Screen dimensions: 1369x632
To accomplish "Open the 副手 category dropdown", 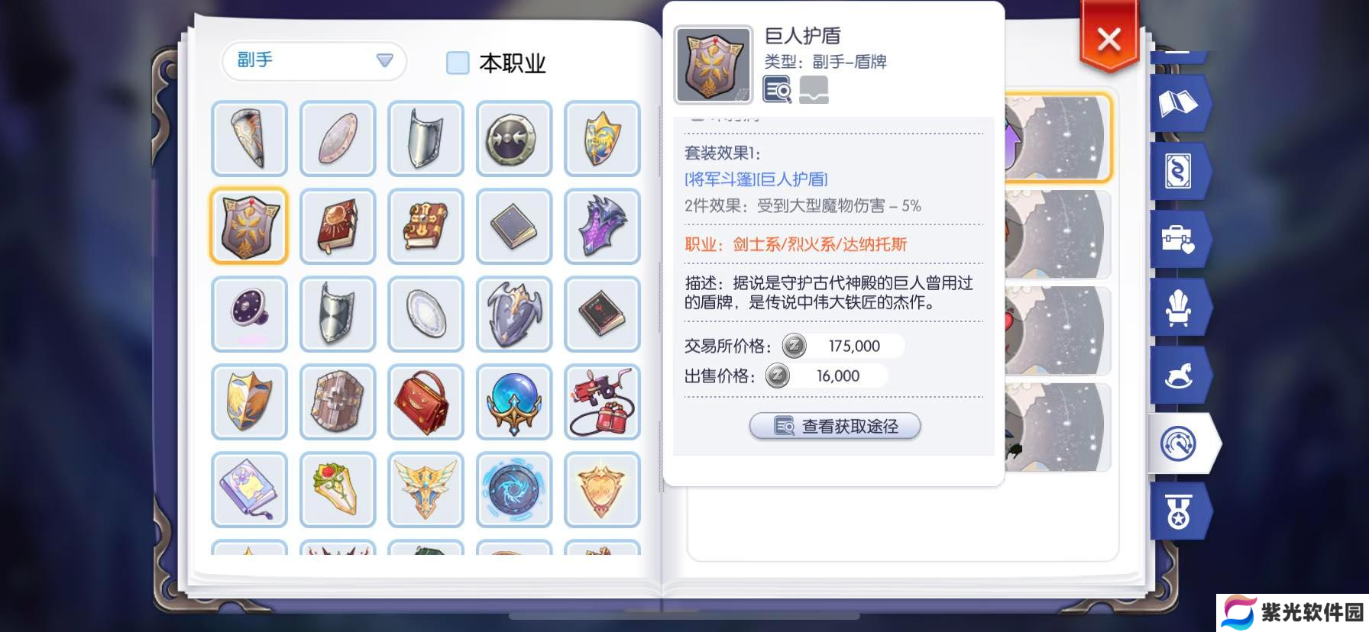I will [314, 61].
